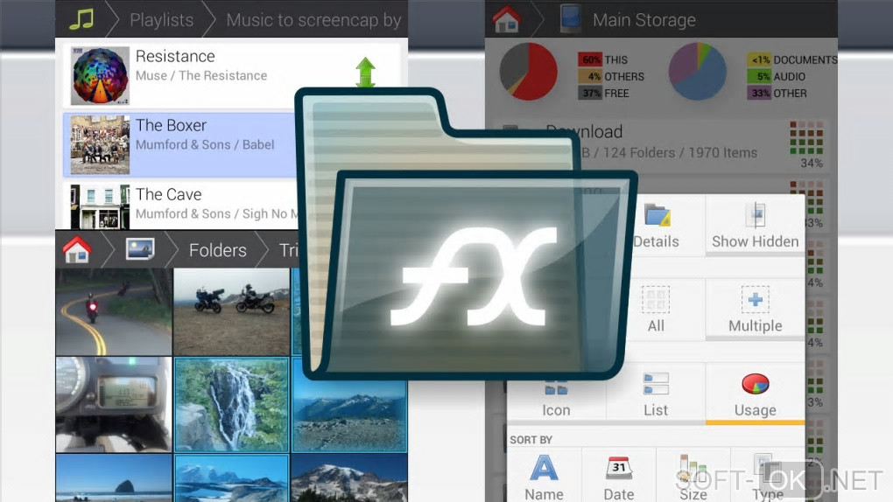893x502 pixels.
Task: Click the pictures icon in gallery breadcrumb
Action: pos(140,248)
